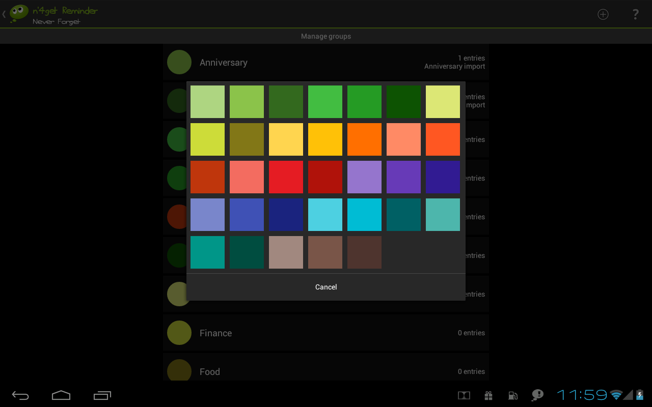Choose the pale yellow color swatch
652x407 pixels.
coord(443,102)
